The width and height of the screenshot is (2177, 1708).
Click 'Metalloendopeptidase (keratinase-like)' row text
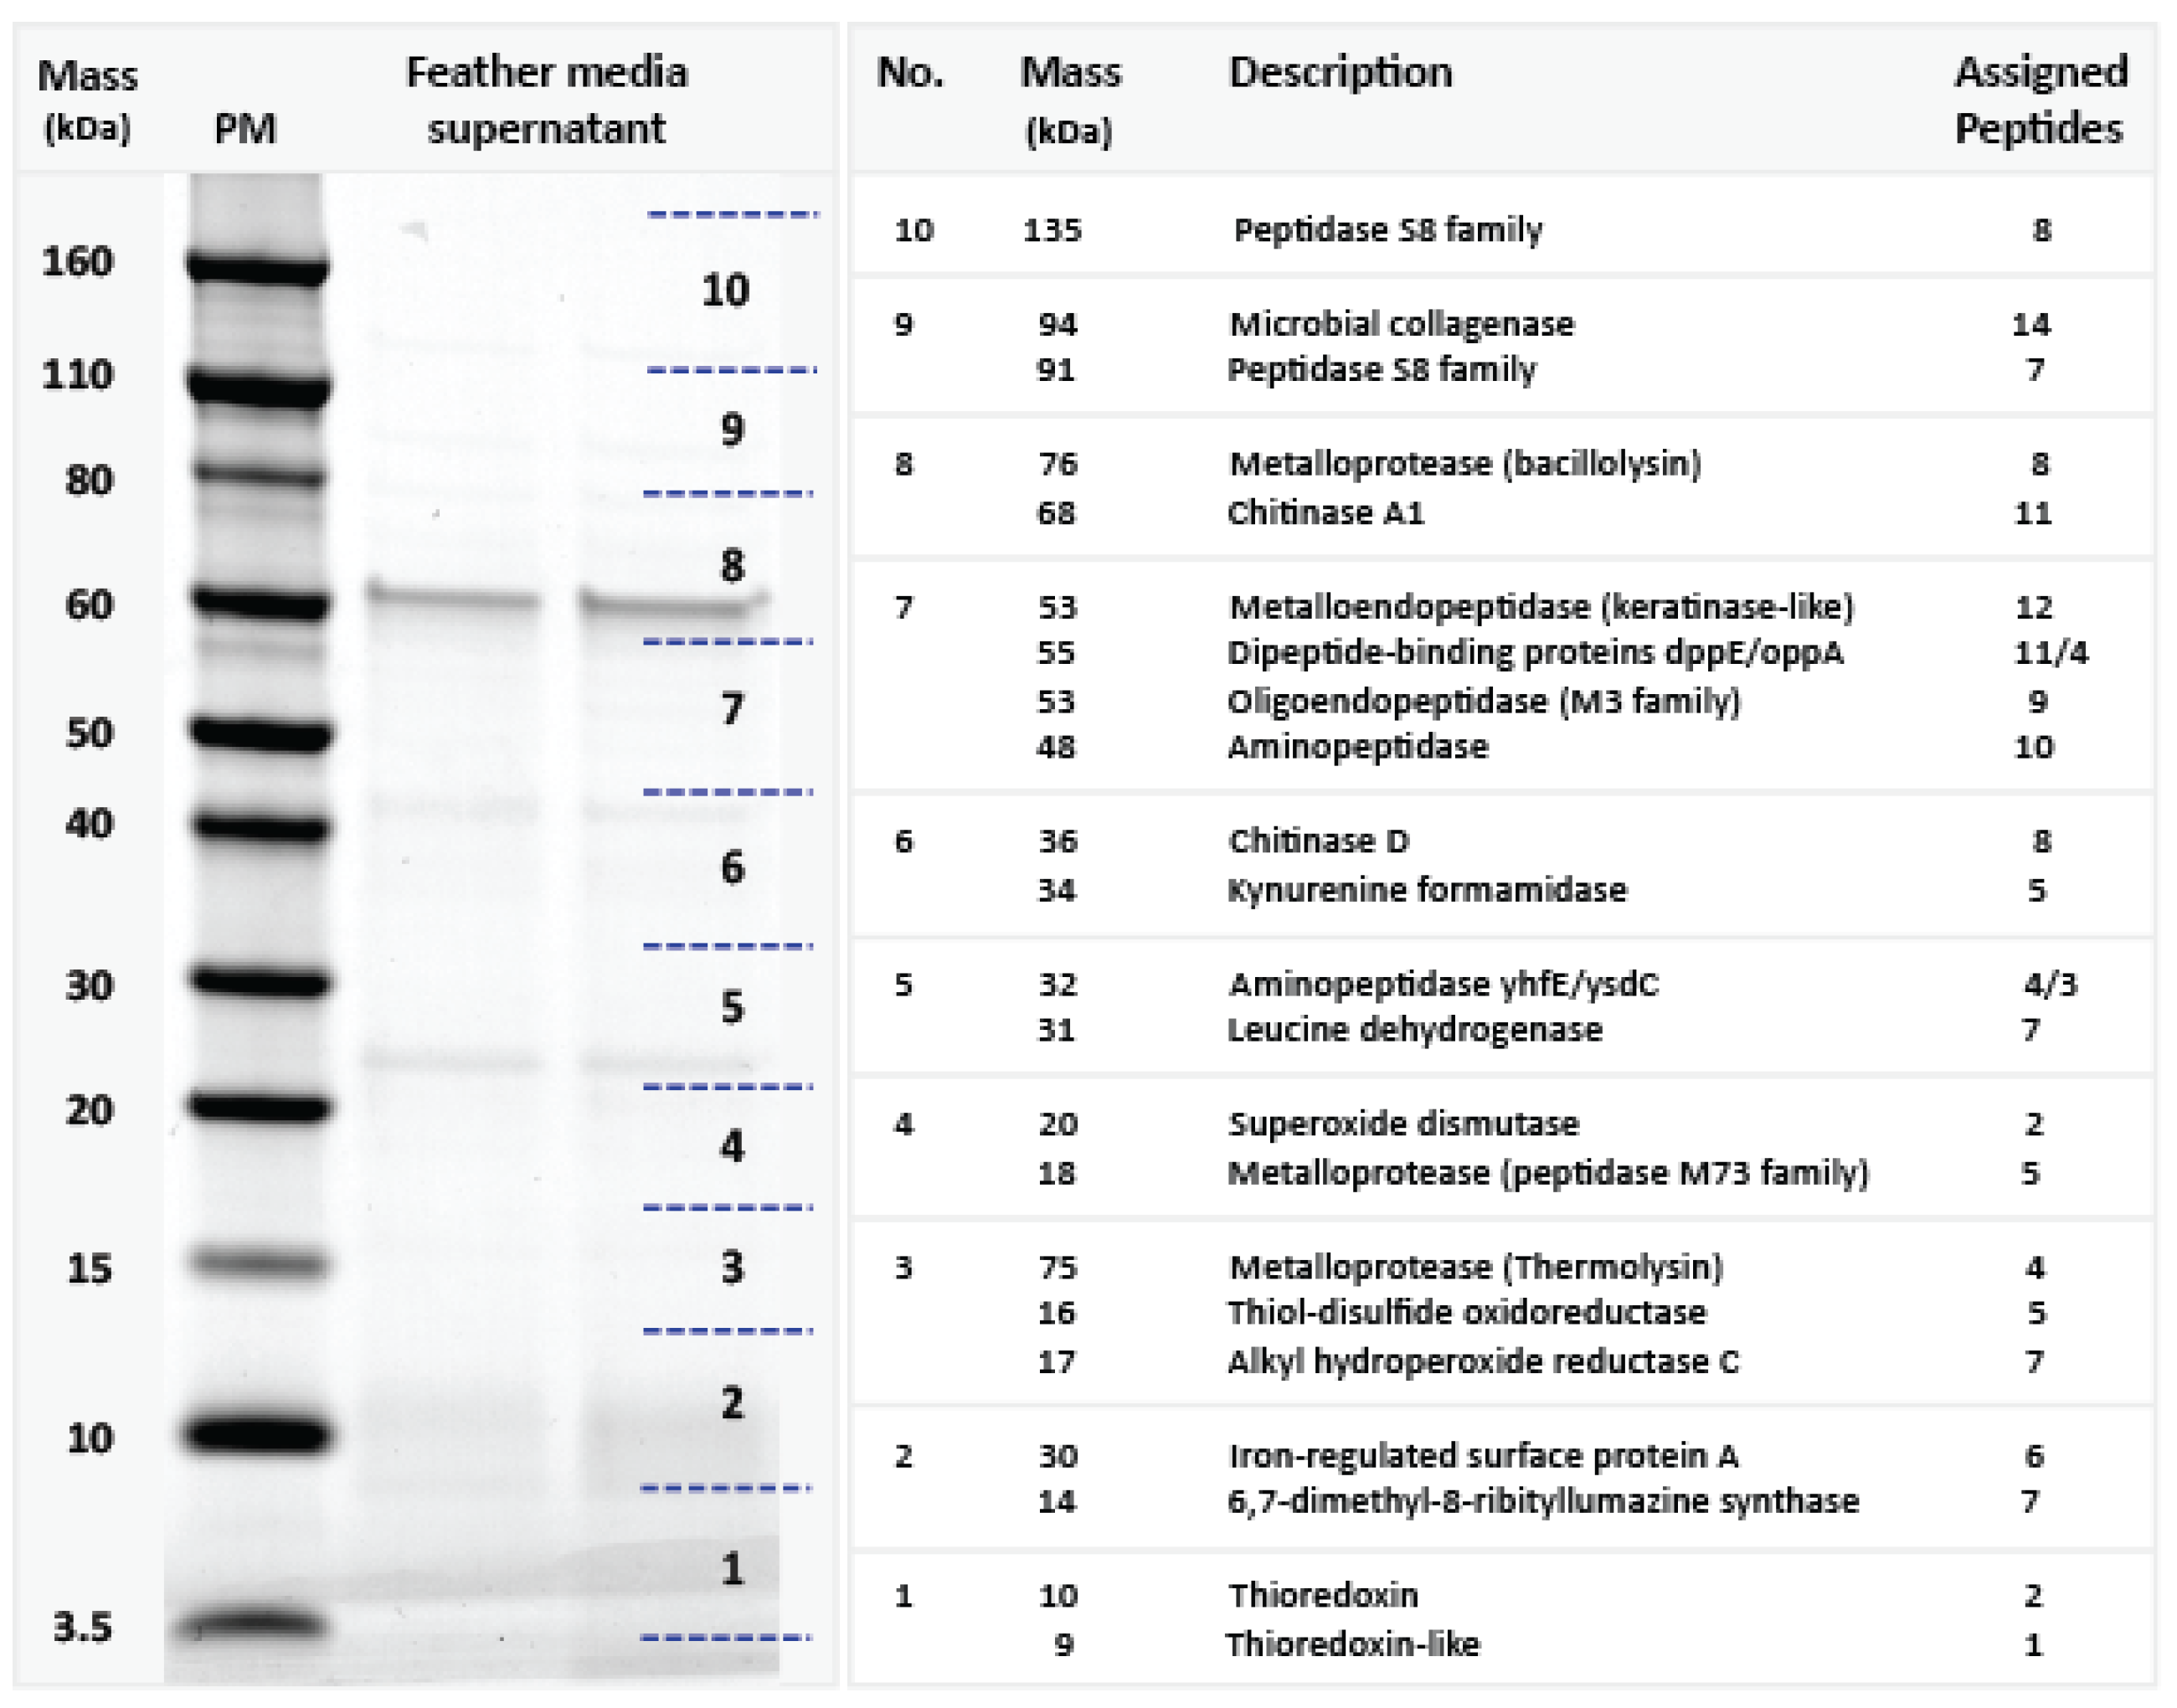click(1541, 607)
